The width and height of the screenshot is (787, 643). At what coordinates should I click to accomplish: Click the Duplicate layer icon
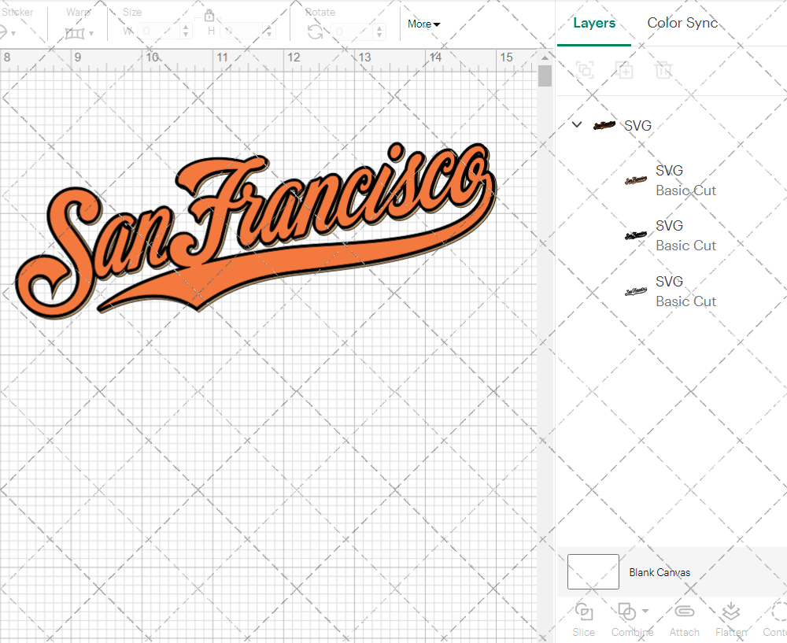625,70
